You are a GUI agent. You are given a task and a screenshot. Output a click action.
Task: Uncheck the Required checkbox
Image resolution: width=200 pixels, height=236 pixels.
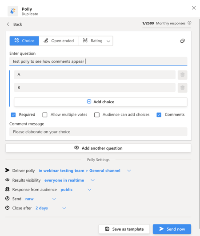pyautogui.click(x=13, y=115)
